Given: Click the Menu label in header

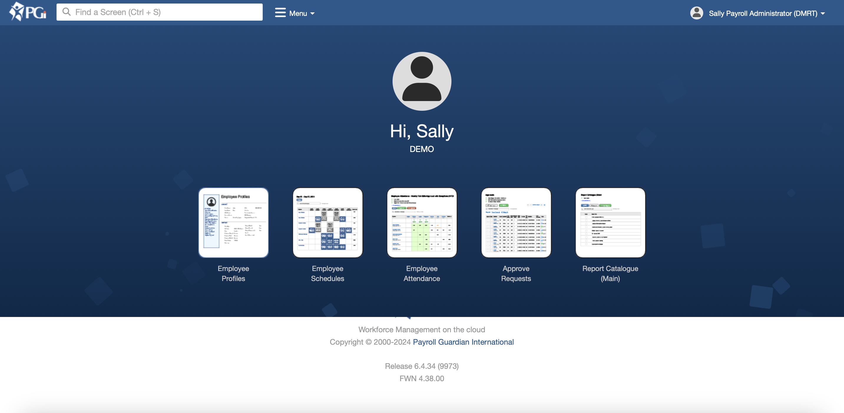Looking at the screenshot, I should [x=298, y=14].
